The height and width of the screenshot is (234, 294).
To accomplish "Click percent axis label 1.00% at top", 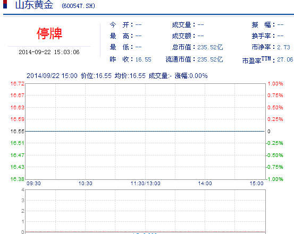I will [x=275, y=84].
